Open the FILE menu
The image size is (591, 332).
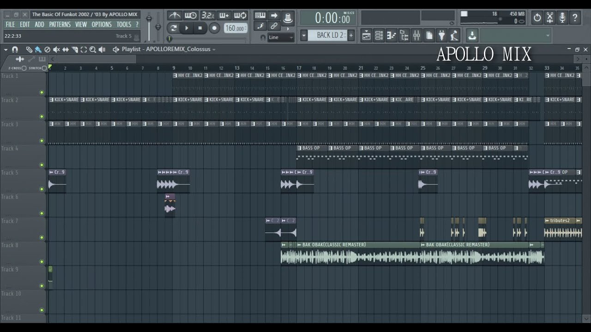coord(10,24)
